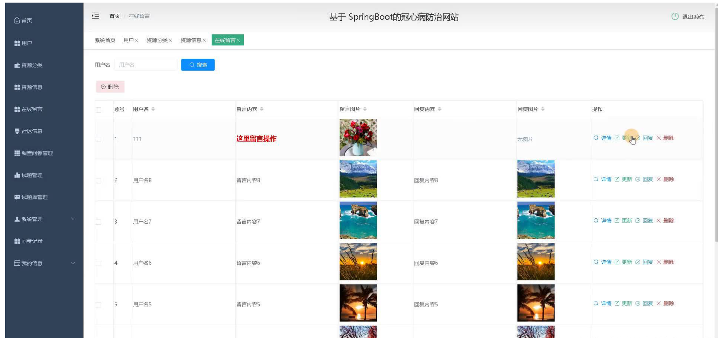Viewport: 718px width, 338px height.
Task: Close the 资源分类 tab with its X
Action: tap(170, 40)
